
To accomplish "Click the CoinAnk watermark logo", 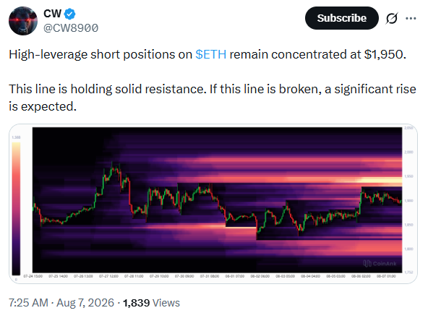I will click(x=380, y=263).
